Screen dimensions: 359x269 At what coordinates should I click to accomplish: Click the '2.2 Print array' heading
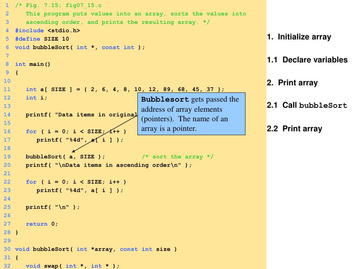(x=294, y=129)
